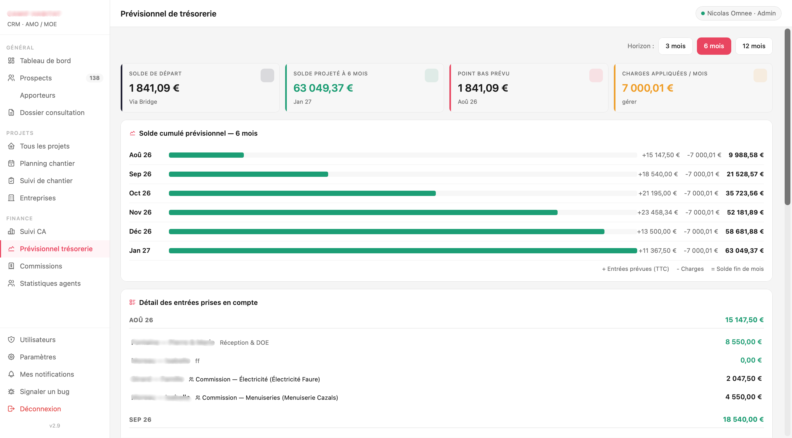
Task: Click the Prospects people icon
Action: [x=11, y=78]
